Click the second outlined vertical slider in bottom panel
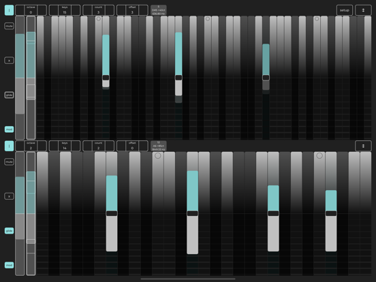Screen dimensions: 376x282 31,213
